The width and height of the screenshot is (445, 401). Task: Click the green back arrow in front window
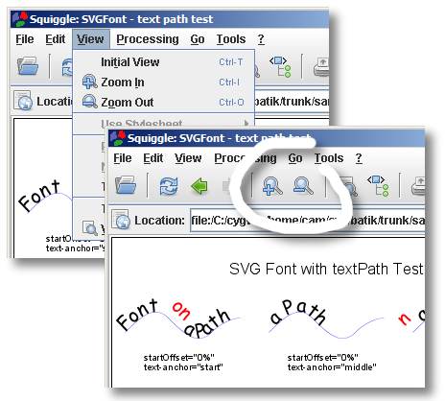[x=199, y=186]
